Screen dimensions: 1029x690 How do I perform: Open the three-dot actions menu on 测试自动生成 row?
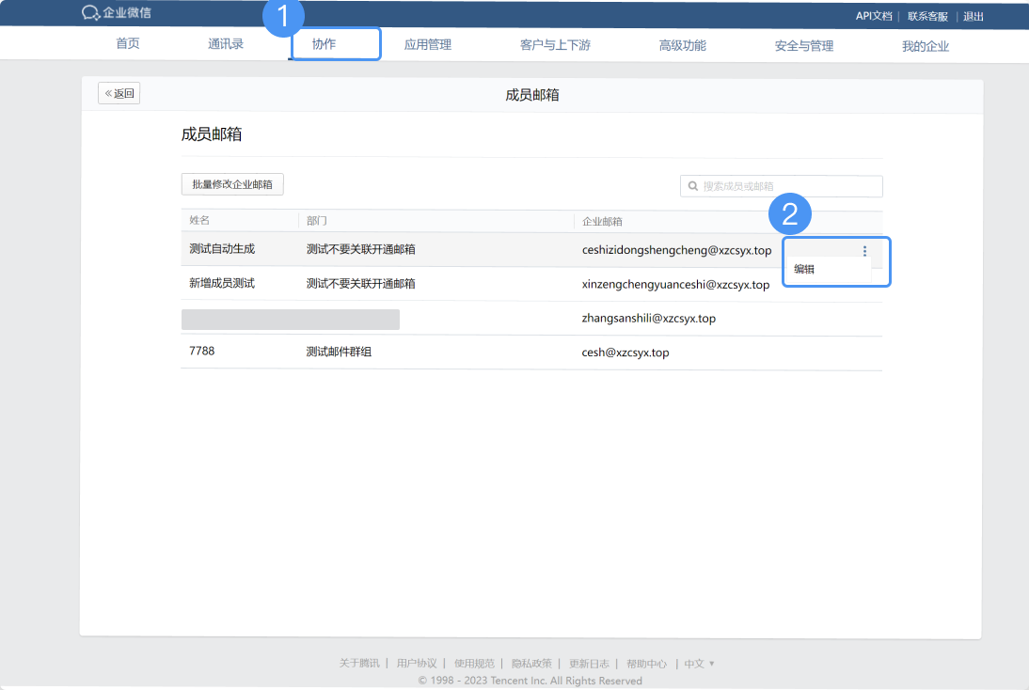tap(864, 251)
